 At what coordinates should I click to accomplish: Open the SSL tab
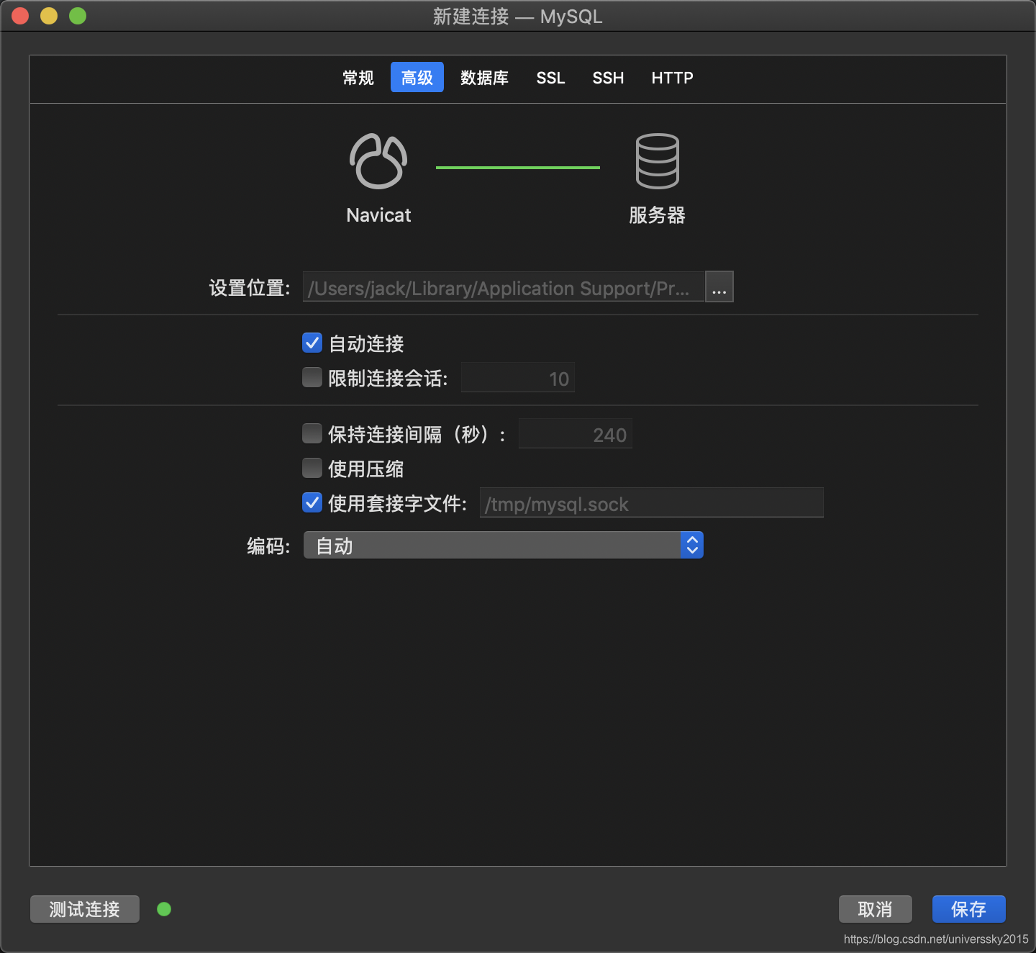[x=550, y=77]
